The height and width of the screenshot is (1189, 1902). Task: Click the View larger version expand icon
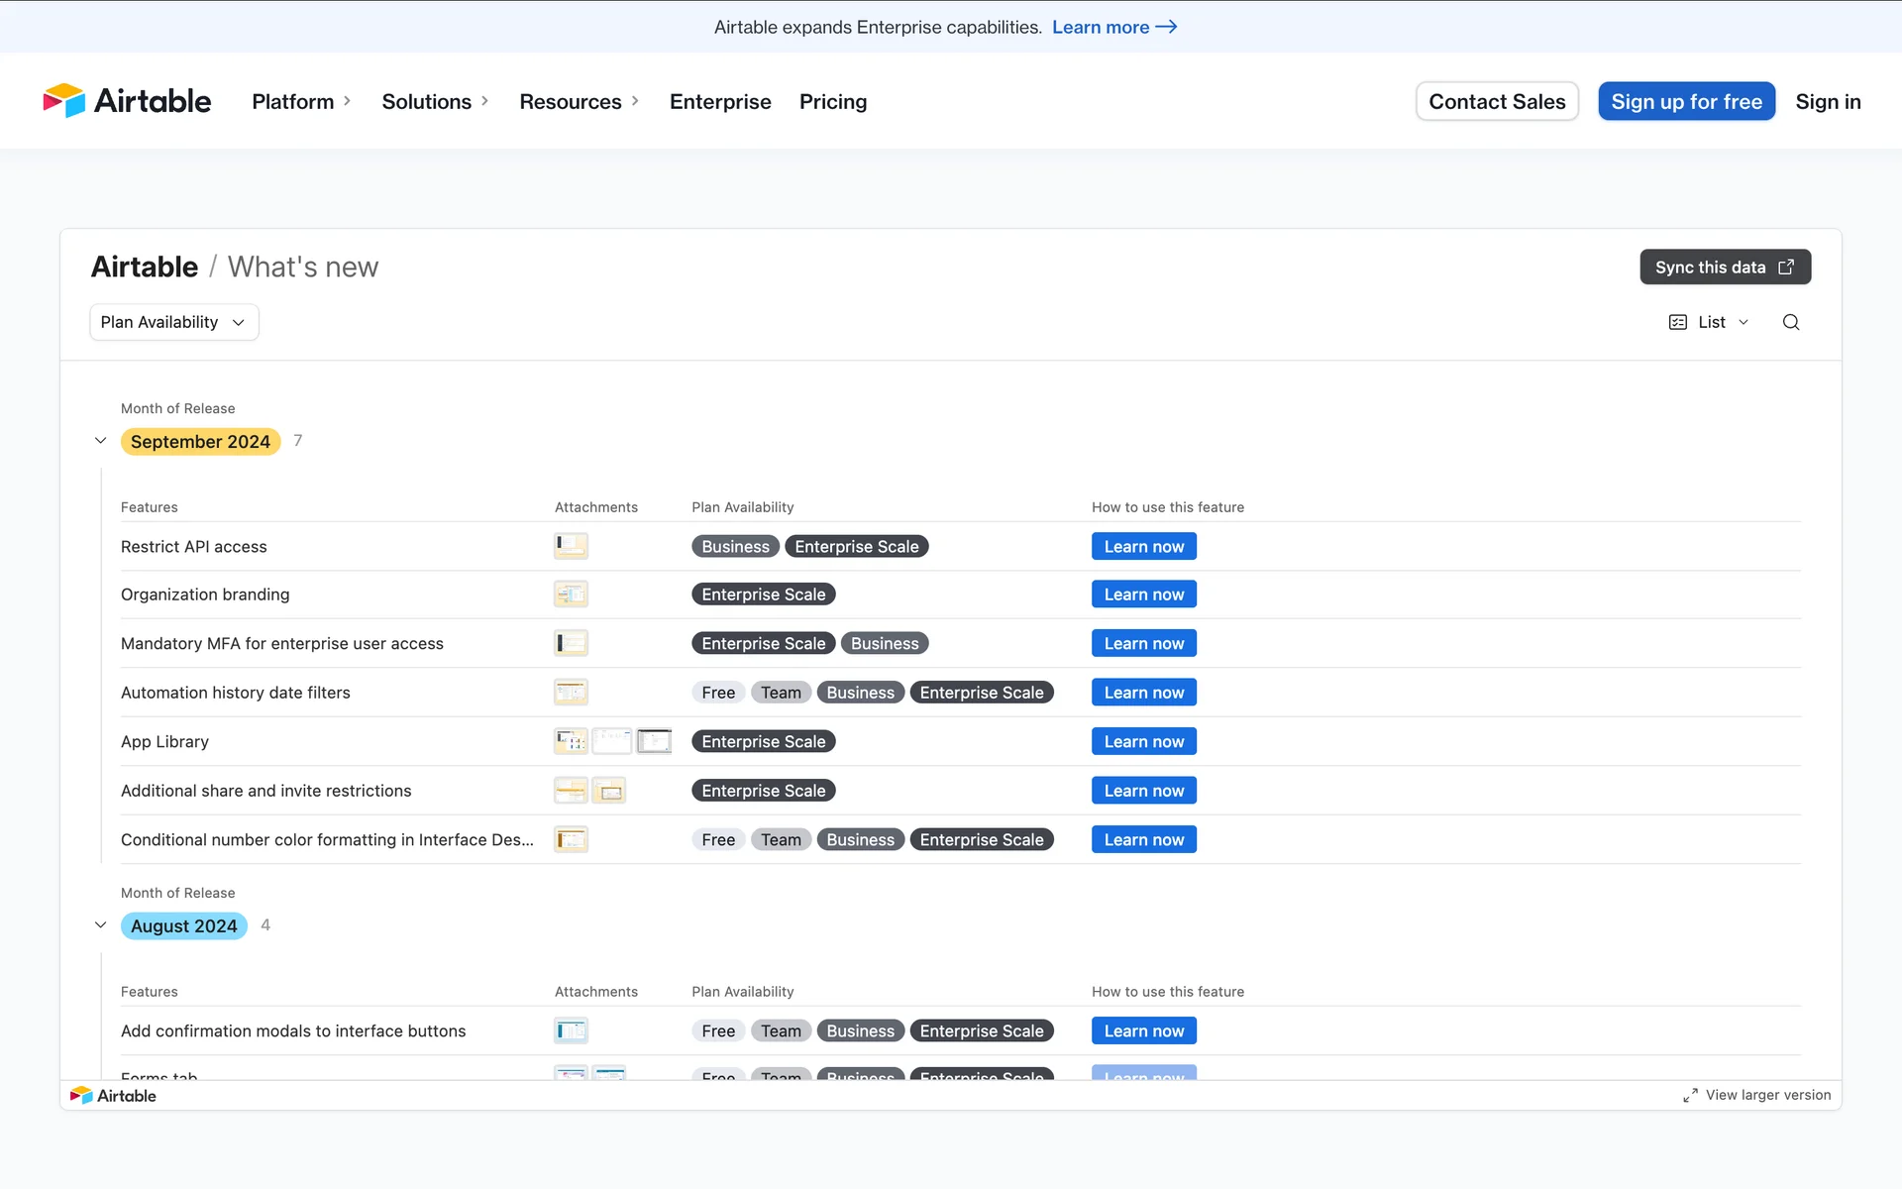pos(1690,1095)
